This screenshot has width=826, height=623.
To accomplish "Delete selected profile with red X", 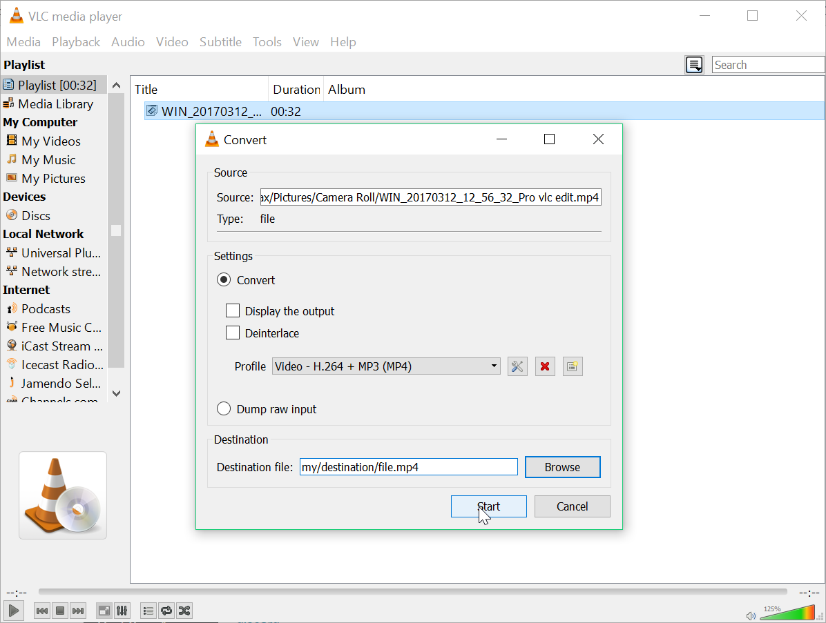I will click(x=545, y=366).
